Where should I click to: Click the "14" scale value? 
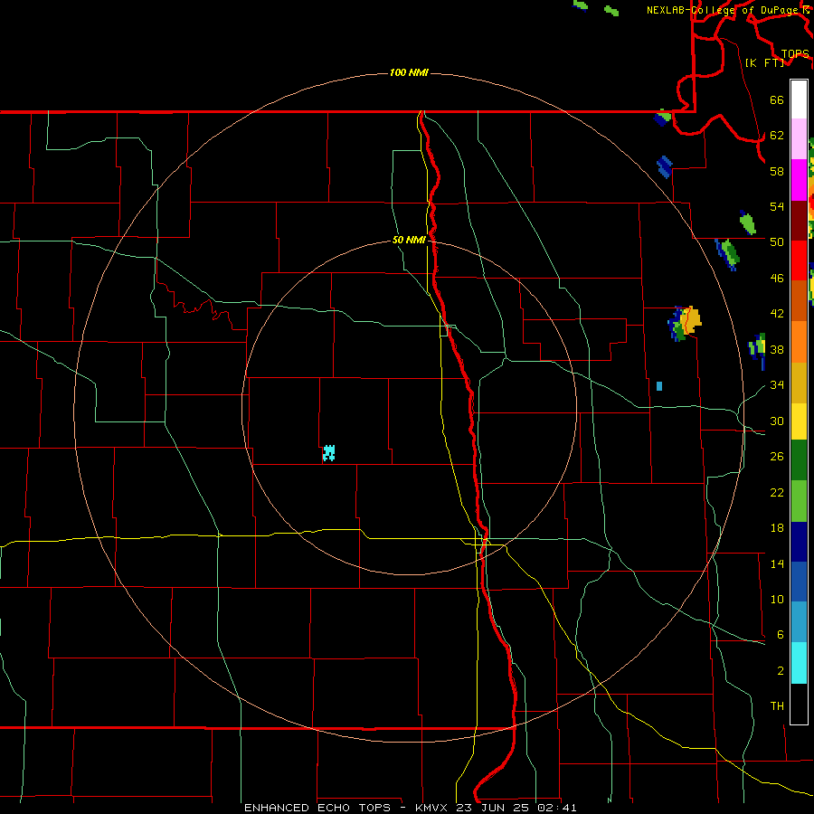777,563
